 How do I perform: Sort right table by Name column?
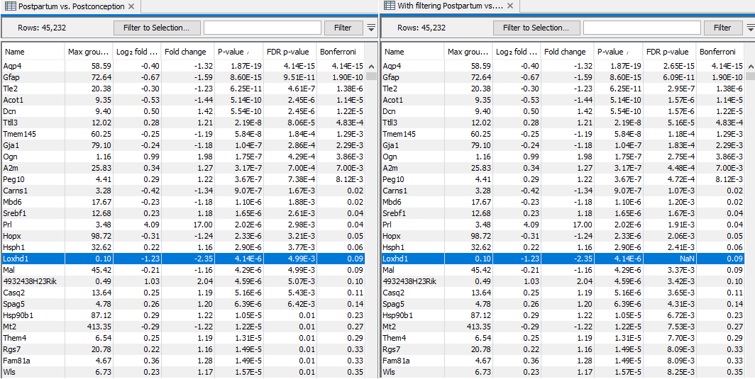pyautogui.click(x=413, y=52)
